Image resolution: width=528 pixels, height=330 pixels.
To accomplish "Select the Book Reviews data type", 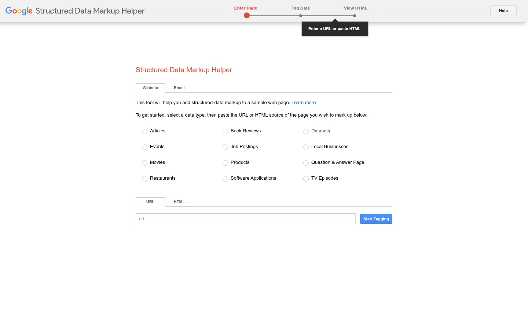I will click(x=225, y=131).
